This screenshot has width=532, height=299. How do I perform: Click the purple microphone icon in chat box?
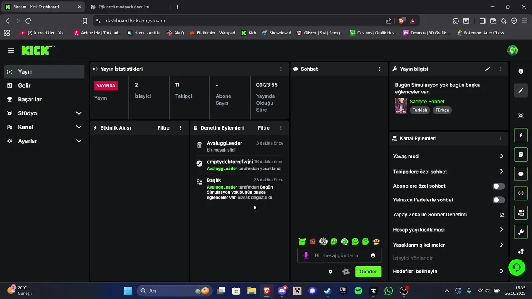point(306,255)
